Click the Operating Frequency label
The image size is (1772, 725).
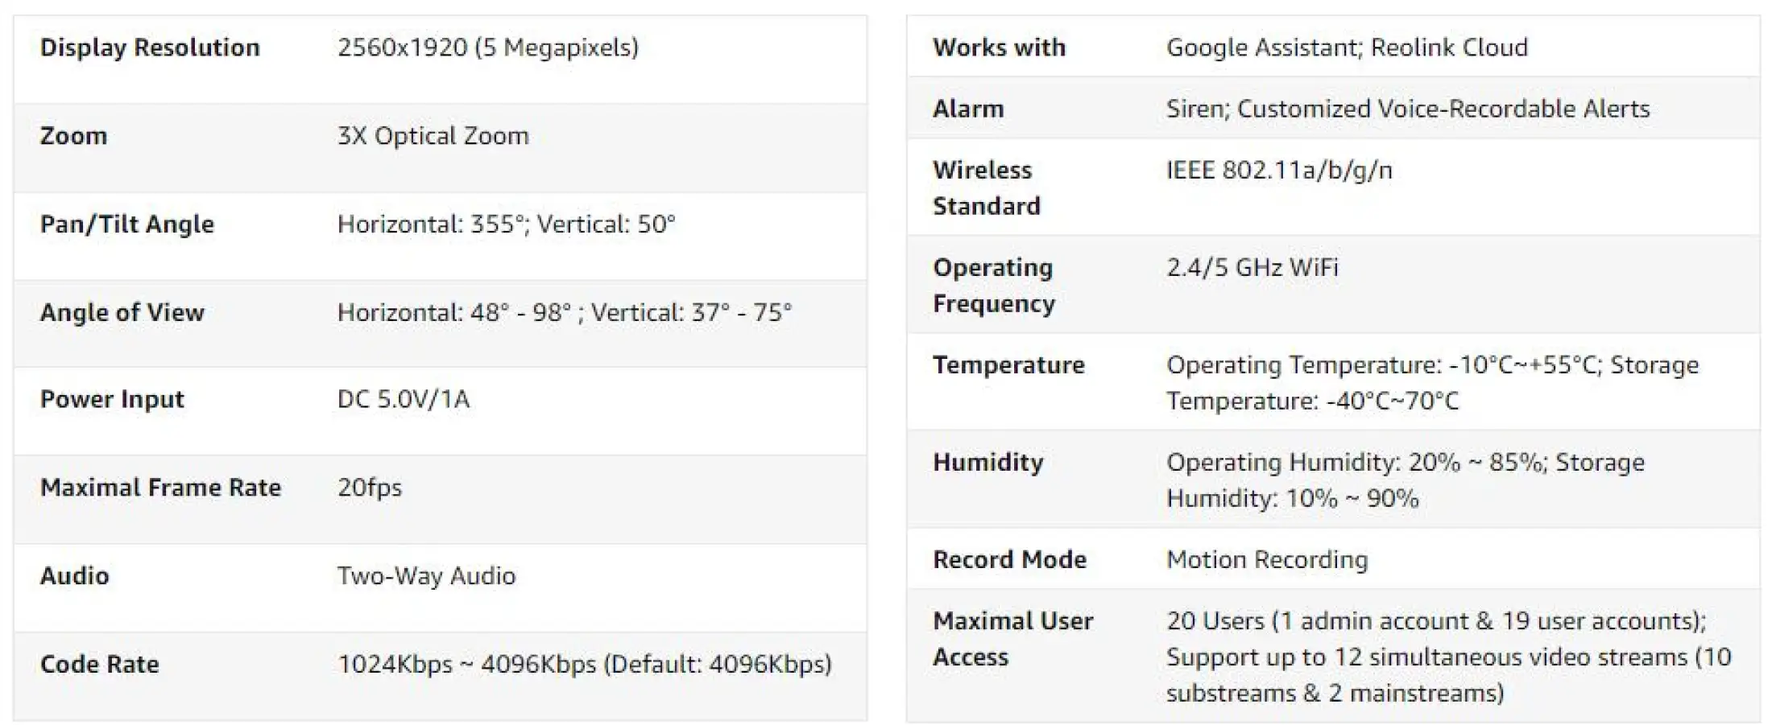pyautogui.click(x=993, y=286)
